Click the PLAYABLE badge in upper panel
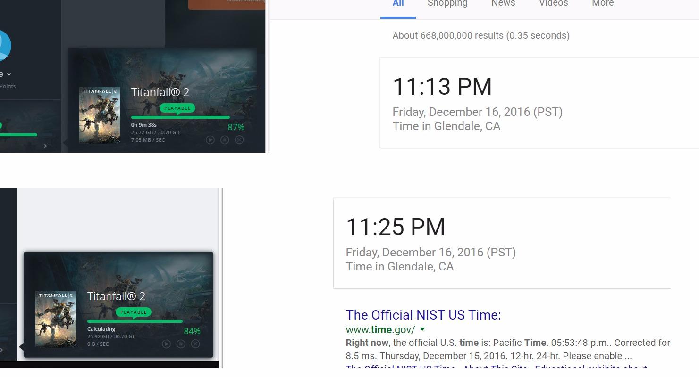Image resolution: width=699 pixels, height=377 pixels. point(177,108)
